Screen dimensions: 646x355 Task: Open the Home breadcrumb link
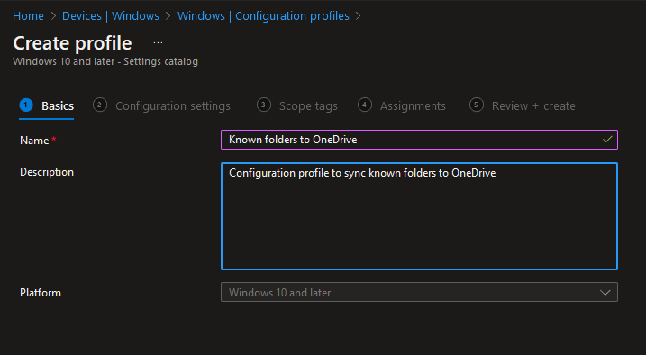(28, 15)
